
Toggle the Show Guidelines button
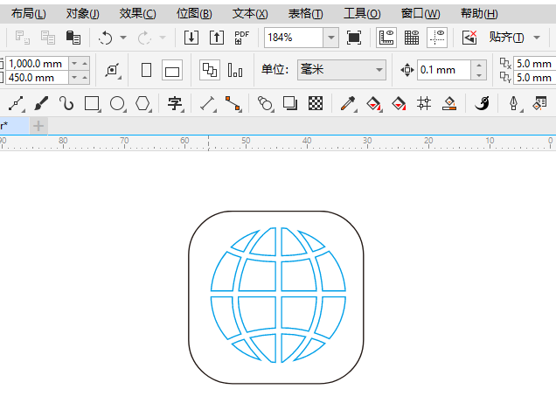point(437,38)
